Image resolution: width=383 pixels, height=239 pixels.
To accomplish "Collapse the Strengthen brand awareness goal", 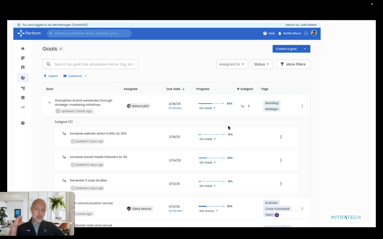I will pos(49,103).
